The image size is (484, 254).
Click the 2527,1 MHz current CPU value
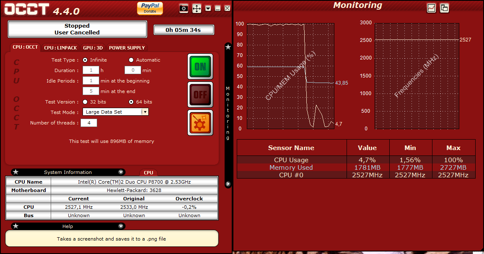(x=79, y=207)
